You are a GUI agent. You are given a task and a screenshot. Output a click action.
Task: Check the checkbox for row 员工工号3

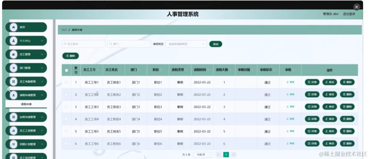click(x=66, y=107)
